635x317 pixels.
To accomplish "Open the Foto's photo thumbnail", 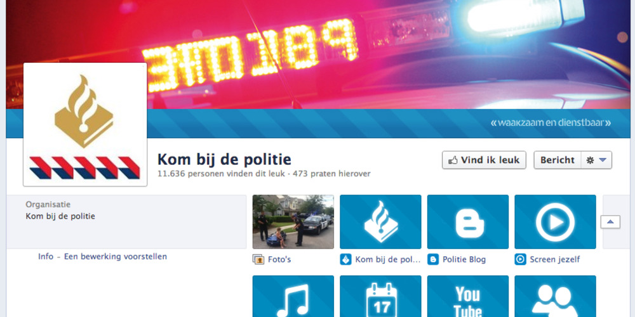I will click(x=293, y=221).
